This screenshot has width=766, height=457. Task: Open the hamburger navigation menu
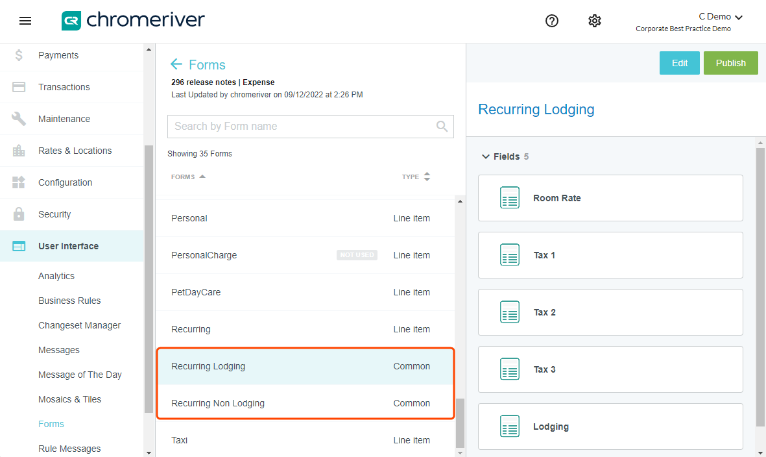point(25,21)
